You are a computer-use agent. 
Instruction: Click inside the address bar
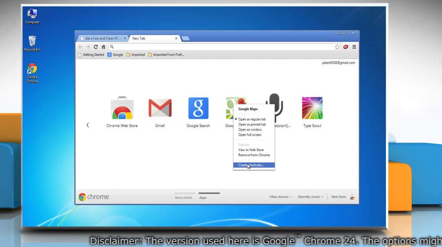(x=221, y=47)
